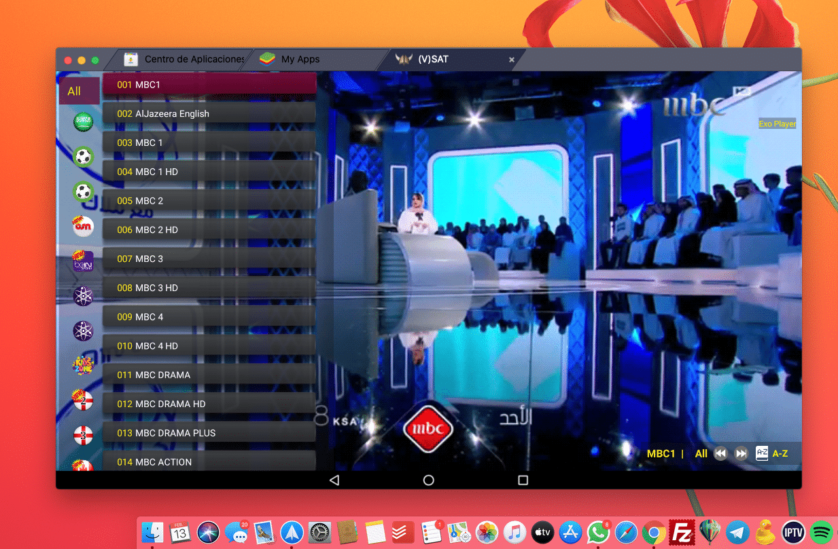Open FileZilla from the dock
Viewport: 838px width, 549px height.
point(681,533)
